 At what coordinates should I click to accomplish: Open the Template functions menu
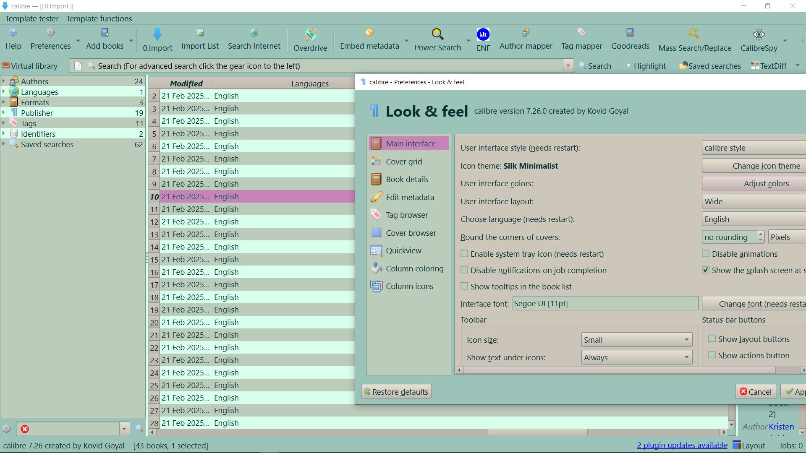coord(99,18)
